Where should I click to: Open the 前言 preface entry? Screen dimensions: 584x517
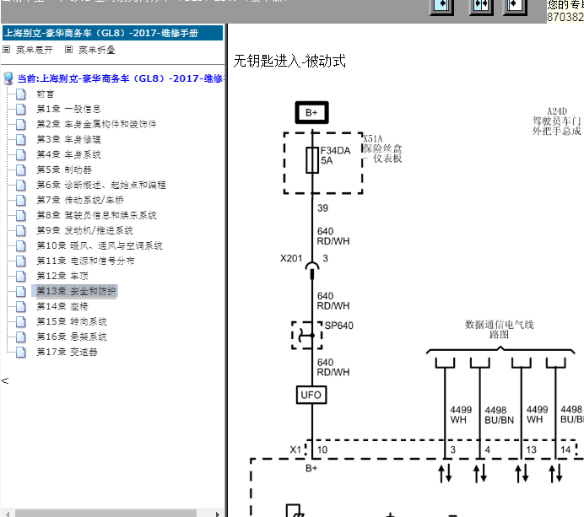(x=45, y=94)
